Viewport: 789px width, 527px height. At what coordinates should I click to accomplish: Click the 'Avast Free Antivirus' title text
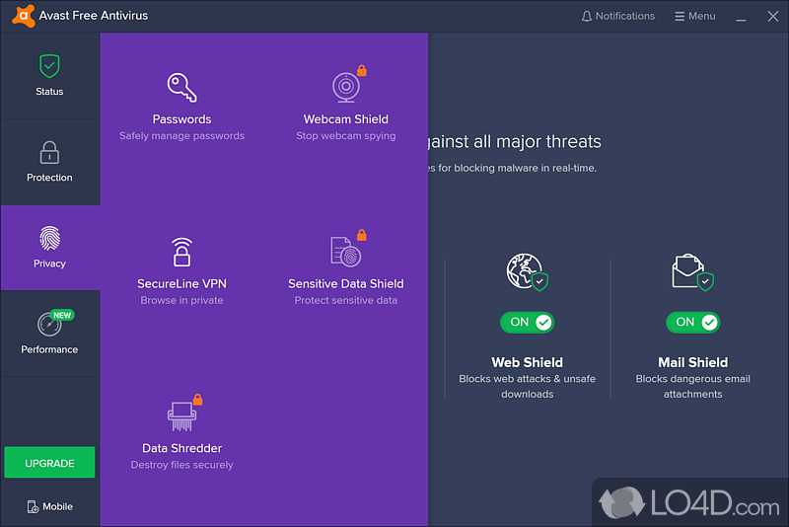coord(93,16)
